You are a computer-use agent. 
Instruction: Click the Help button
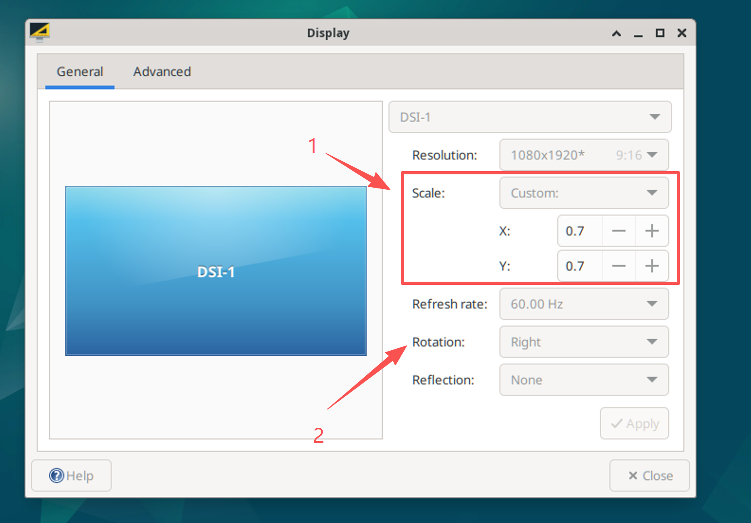71,475
